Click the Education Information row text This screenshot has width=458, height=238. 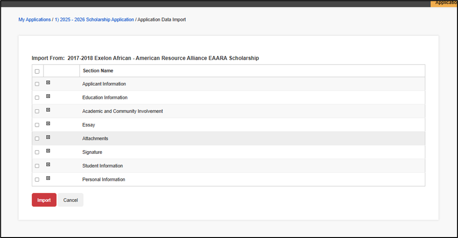pyautogui.click(x=105, y=98)
